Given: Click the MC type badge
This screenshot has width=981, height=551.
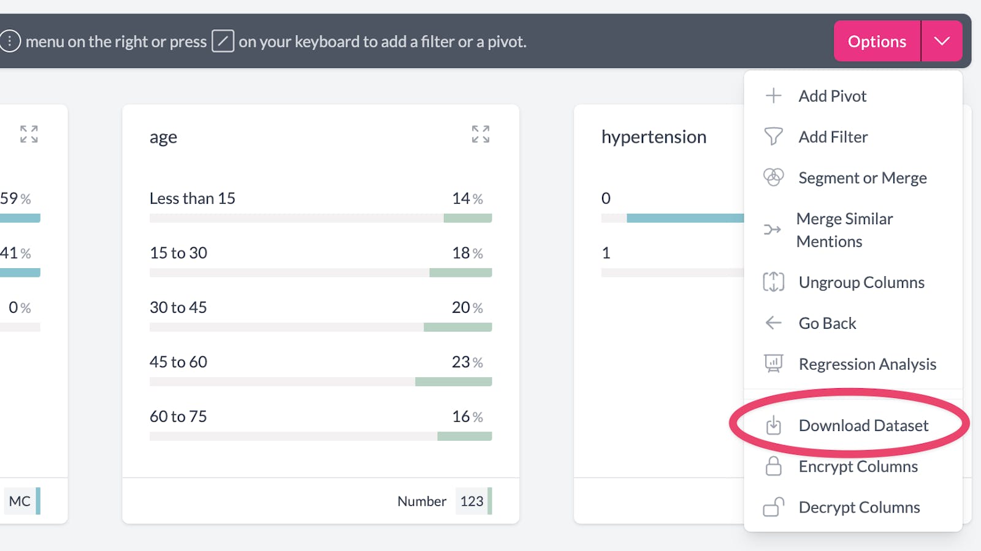Looking at the screenshot, I should coord(20,501).
